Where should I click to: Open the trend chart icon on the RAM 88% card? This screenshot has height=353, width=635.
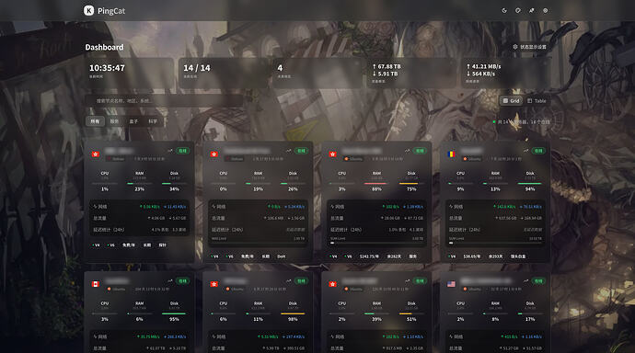pos(407,151)
